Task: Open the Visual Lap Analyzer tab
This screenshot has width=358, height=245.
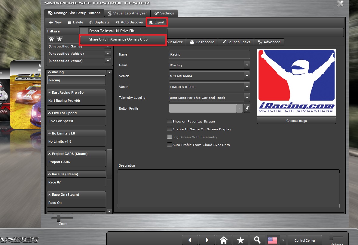Action: 127,13
